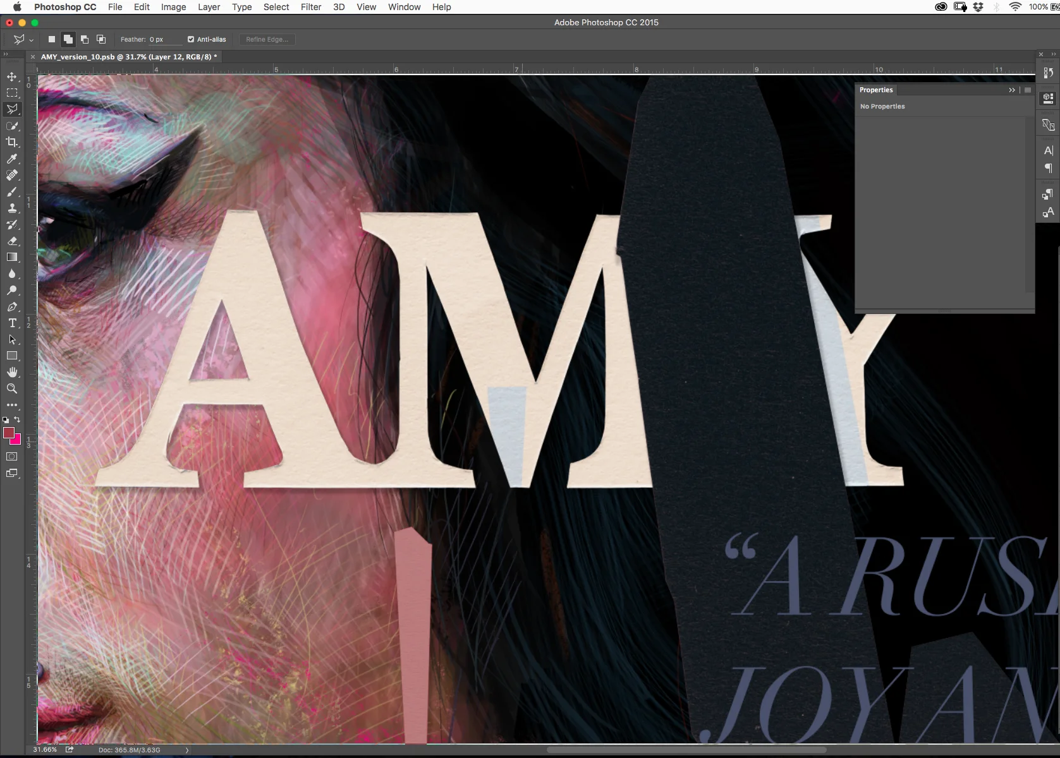
Task: Change the screen mode
Action: 12,473
